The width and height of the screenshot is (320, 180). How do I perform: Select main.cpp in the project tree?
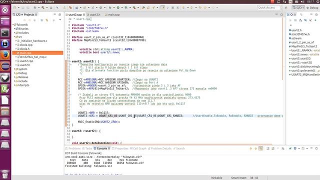coord(38,53)
